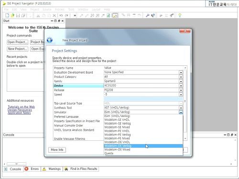
Task: Select the Manual Compile Order property row
Action: click(x=78, y=126)
